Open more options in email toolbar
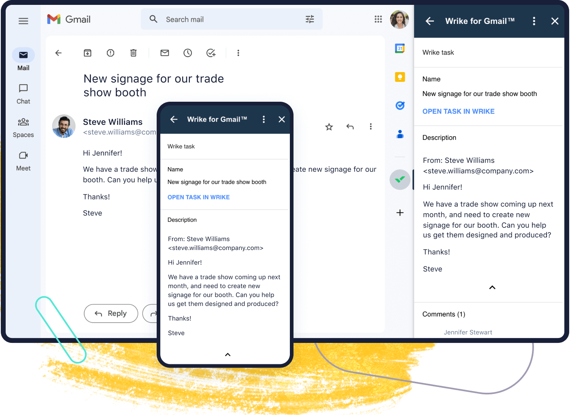The width and height of the screenshot is (570, 415). 238,53
